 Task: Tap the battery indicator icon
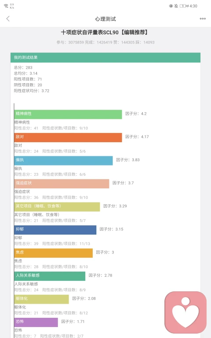(x=183, y=6)
